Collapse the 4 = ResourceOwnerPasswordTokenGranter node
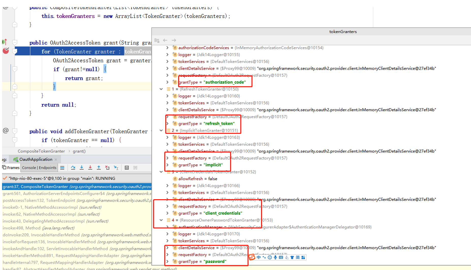 [161, 220]
